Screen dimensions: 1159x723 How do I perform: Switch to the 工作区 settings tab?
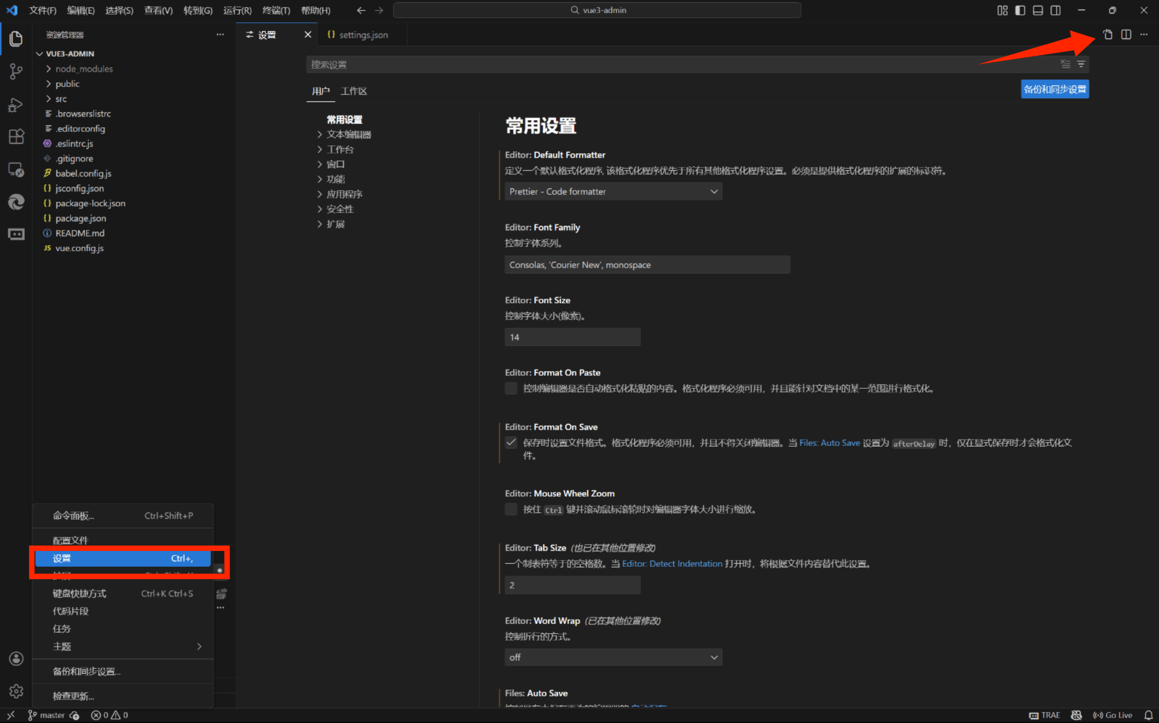click(353, 91)
